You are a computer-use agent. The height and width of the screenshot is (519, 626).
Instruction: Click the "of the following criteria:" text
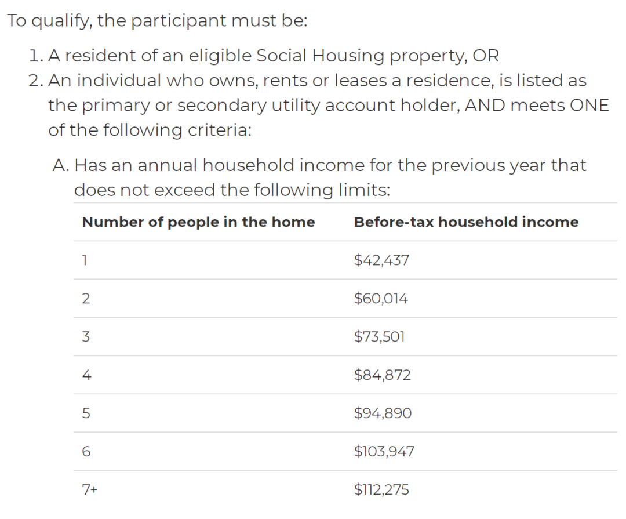(x=150, y=129)
